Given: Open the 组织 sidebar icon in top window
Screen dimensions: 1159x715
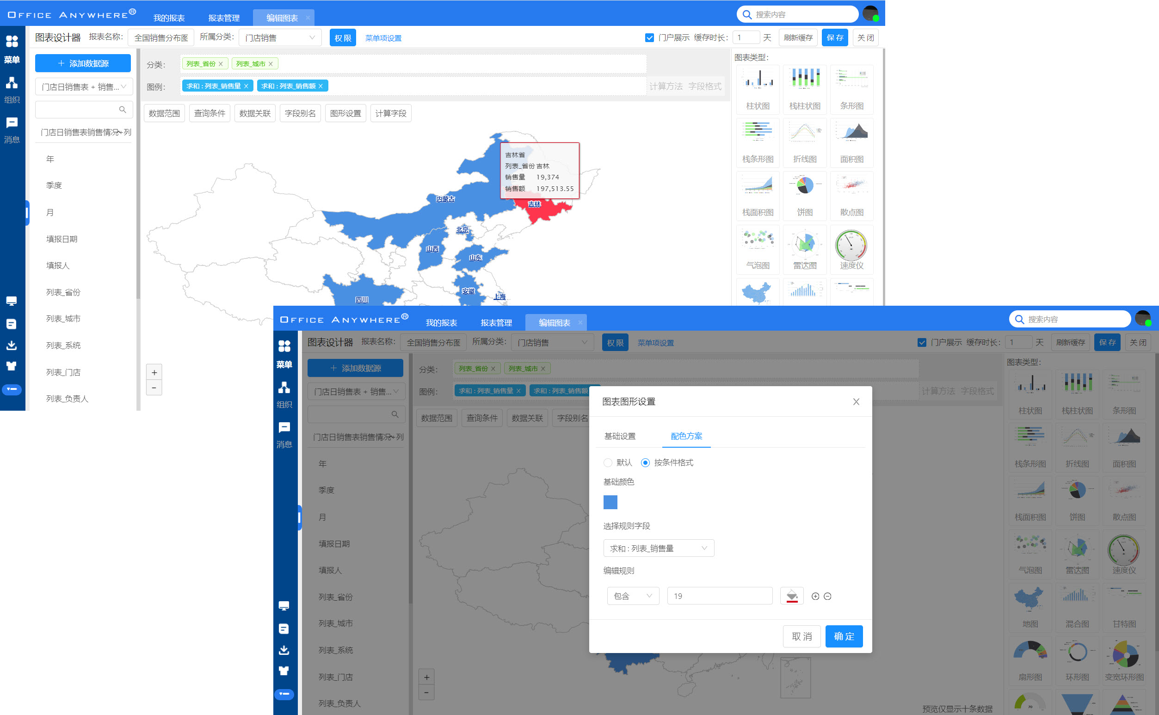Looking at the screenshot, I should pos(12,90).
